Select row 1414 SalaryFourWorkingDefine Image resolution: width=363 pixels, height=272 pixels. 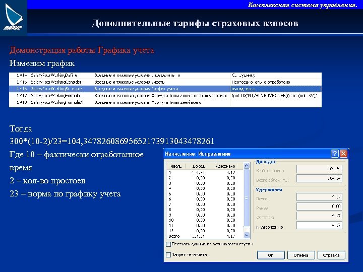point(165,75)
